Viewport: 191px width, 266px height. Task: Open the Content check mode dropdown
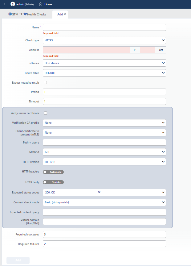[x=104, y=202]
